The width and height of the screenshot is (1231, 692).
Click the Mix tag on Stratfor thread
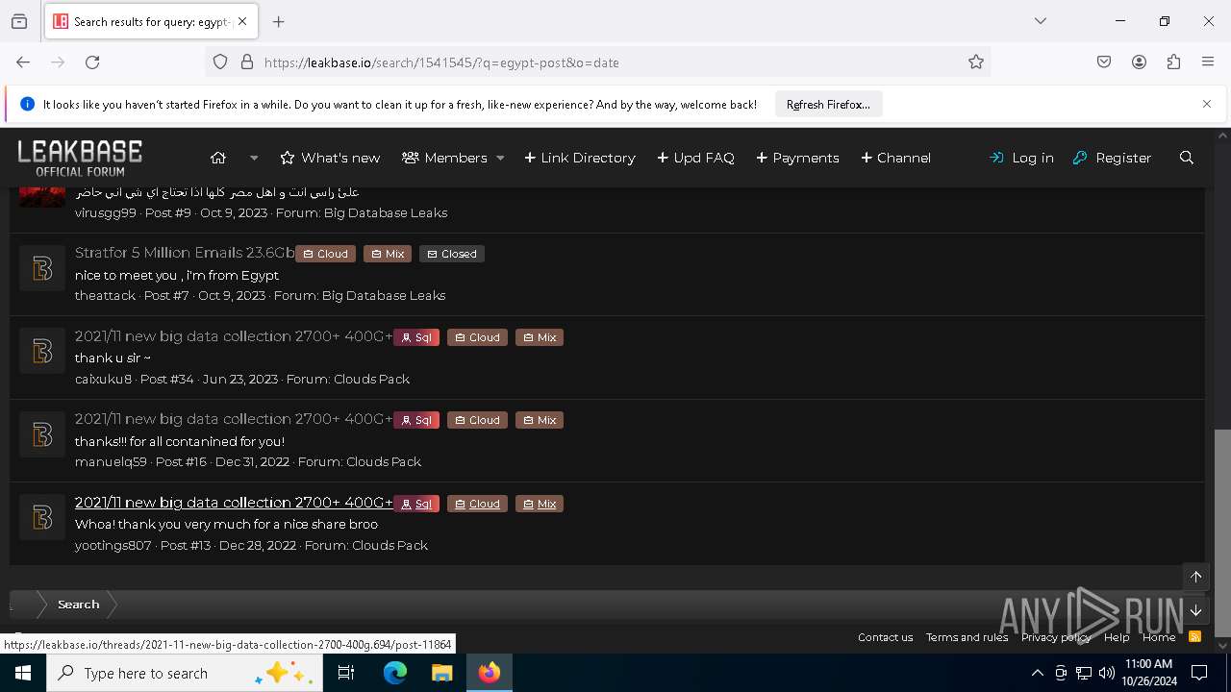388,254
